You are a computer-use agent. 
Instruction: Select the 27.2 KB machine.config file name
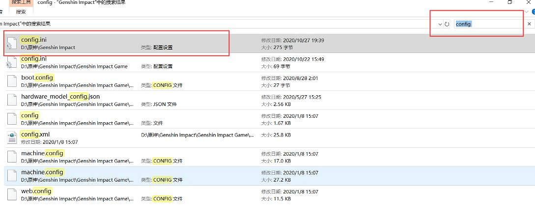pos(42,172)
